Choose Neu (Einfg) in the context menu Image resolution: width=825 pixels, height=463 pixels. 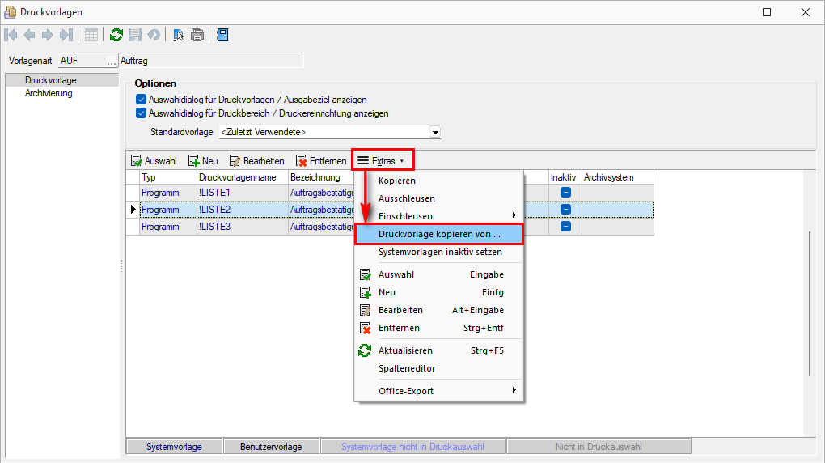[439, 292]
